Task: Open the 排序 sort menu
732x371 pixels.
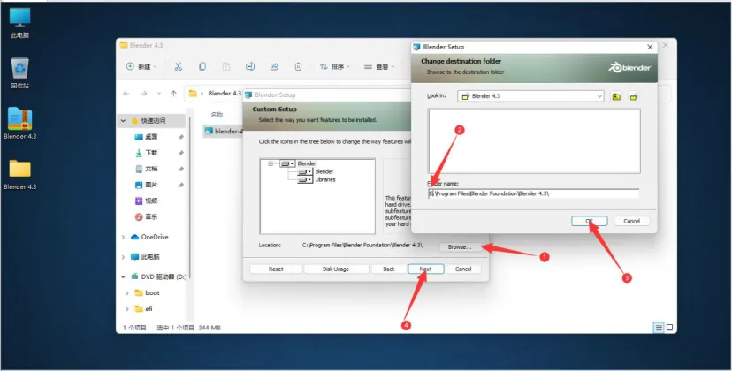Action: coord(335,67)
